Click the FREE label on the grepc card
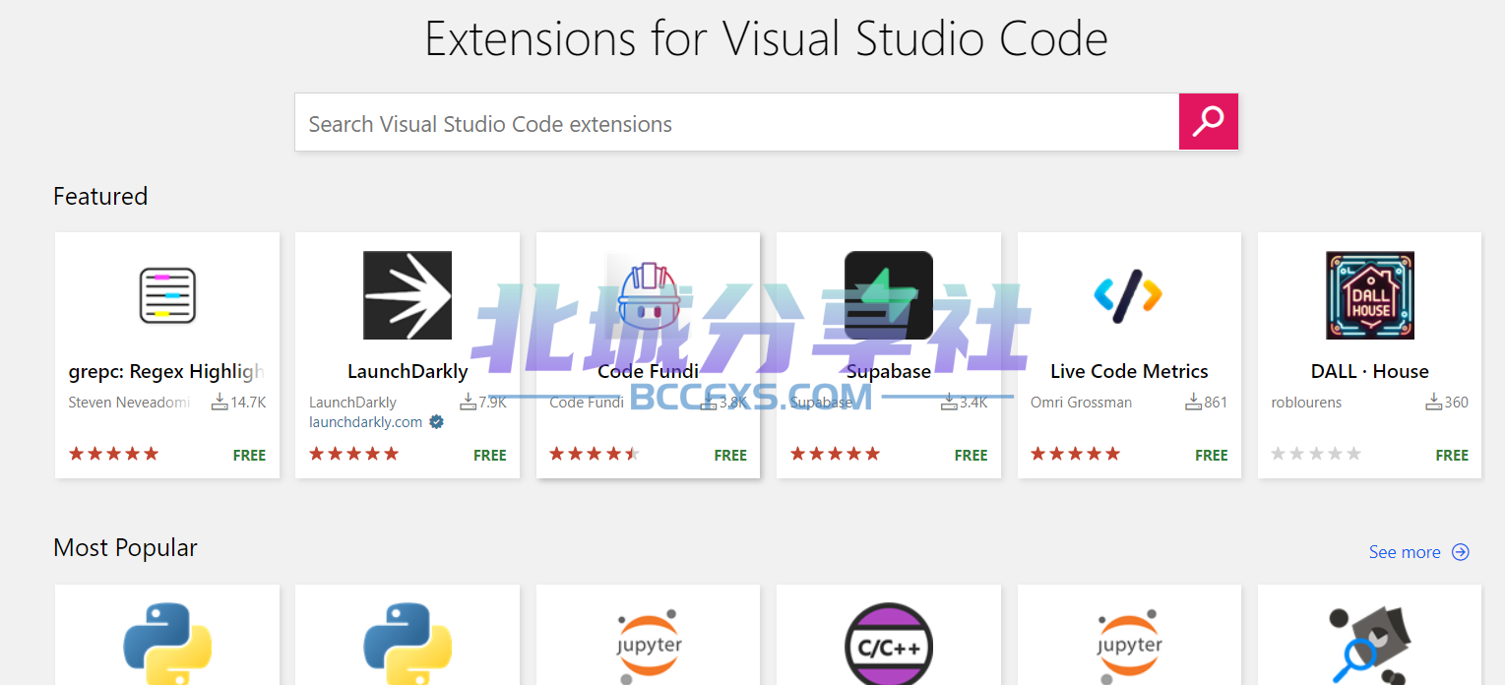 (249, 455)
